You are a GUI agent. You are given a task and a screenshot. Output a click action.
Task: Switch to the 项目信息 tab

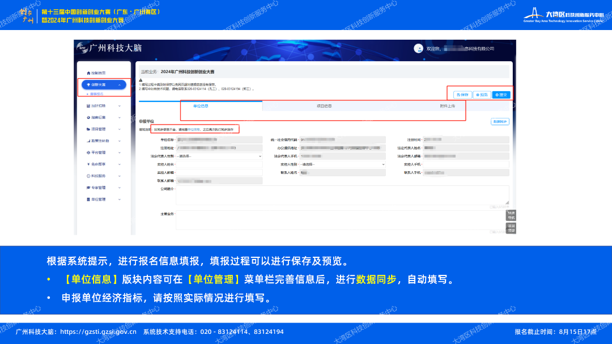click(324, 106)
